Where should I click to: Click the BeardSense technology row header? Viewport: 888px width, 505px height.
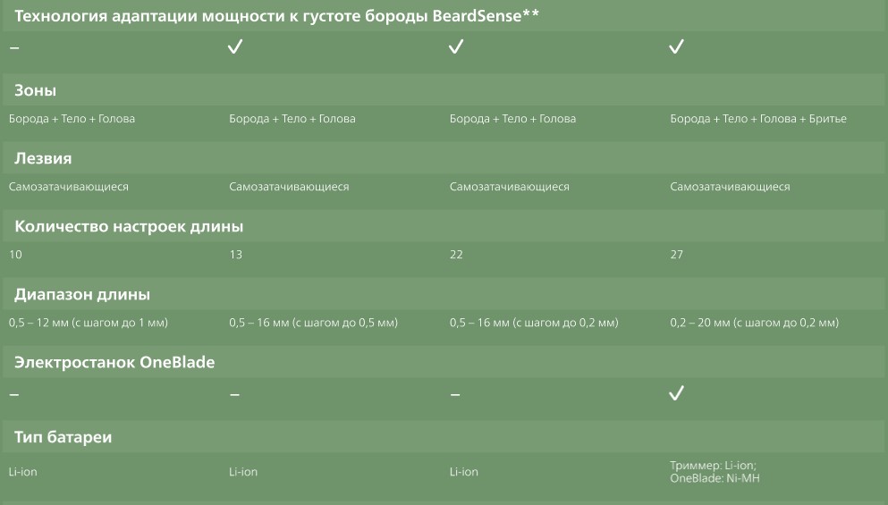276,16
